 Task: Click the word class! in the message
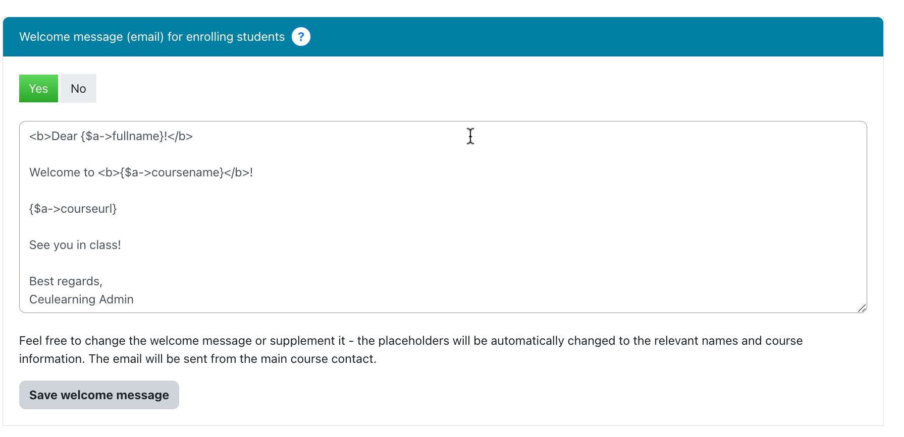(105, 245)
